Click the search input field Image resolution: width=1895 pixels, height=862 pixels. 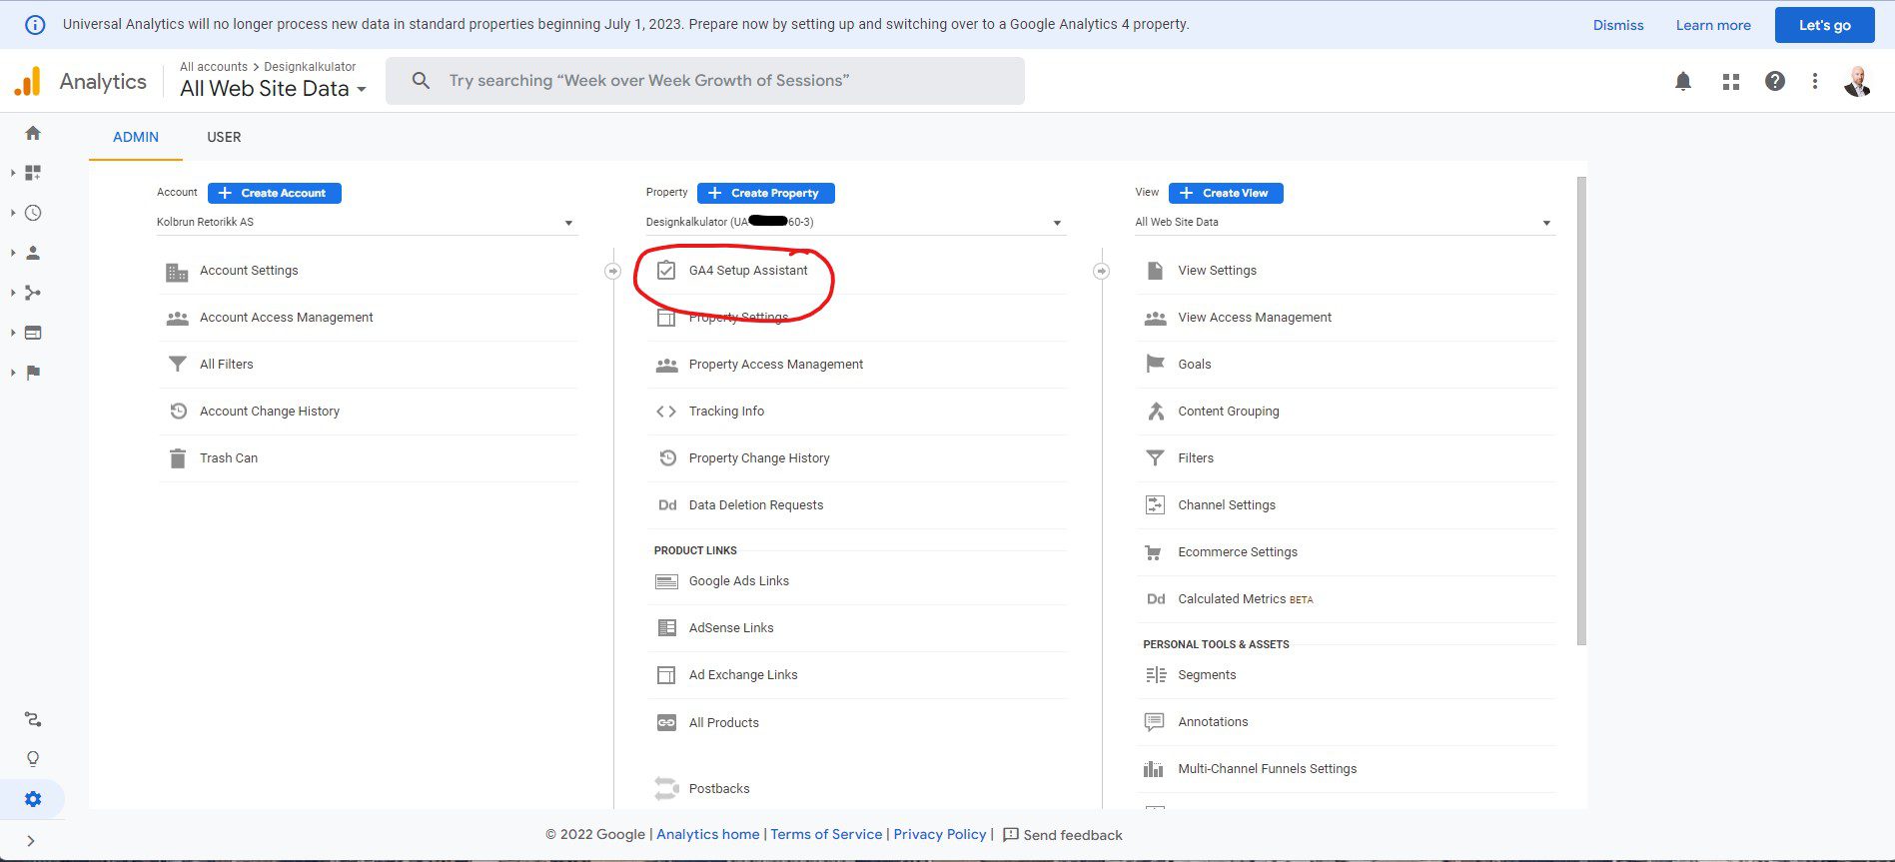click(705, 81)
